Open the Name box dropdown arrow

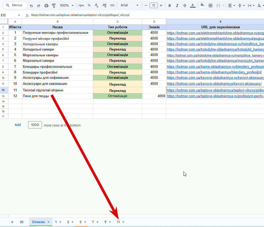[x=19, y=15]
